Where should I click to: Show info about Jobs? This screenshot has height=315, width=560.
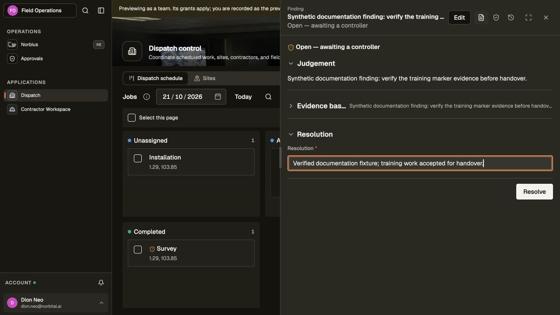[x=147, y=97]
